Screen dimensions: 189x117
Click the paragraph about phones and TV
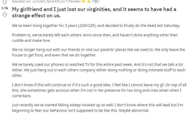click(x=99, y=70)
